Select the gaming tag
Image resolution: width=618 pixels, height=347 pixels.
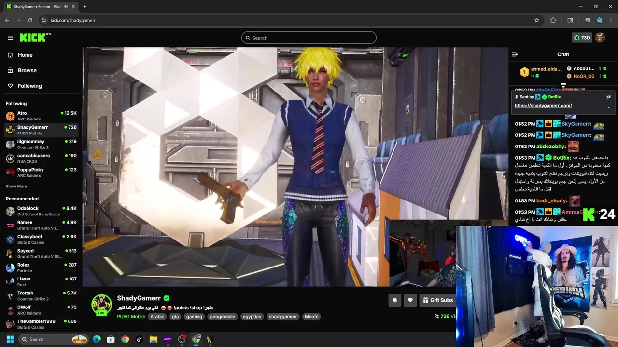[x=194, y=317]
